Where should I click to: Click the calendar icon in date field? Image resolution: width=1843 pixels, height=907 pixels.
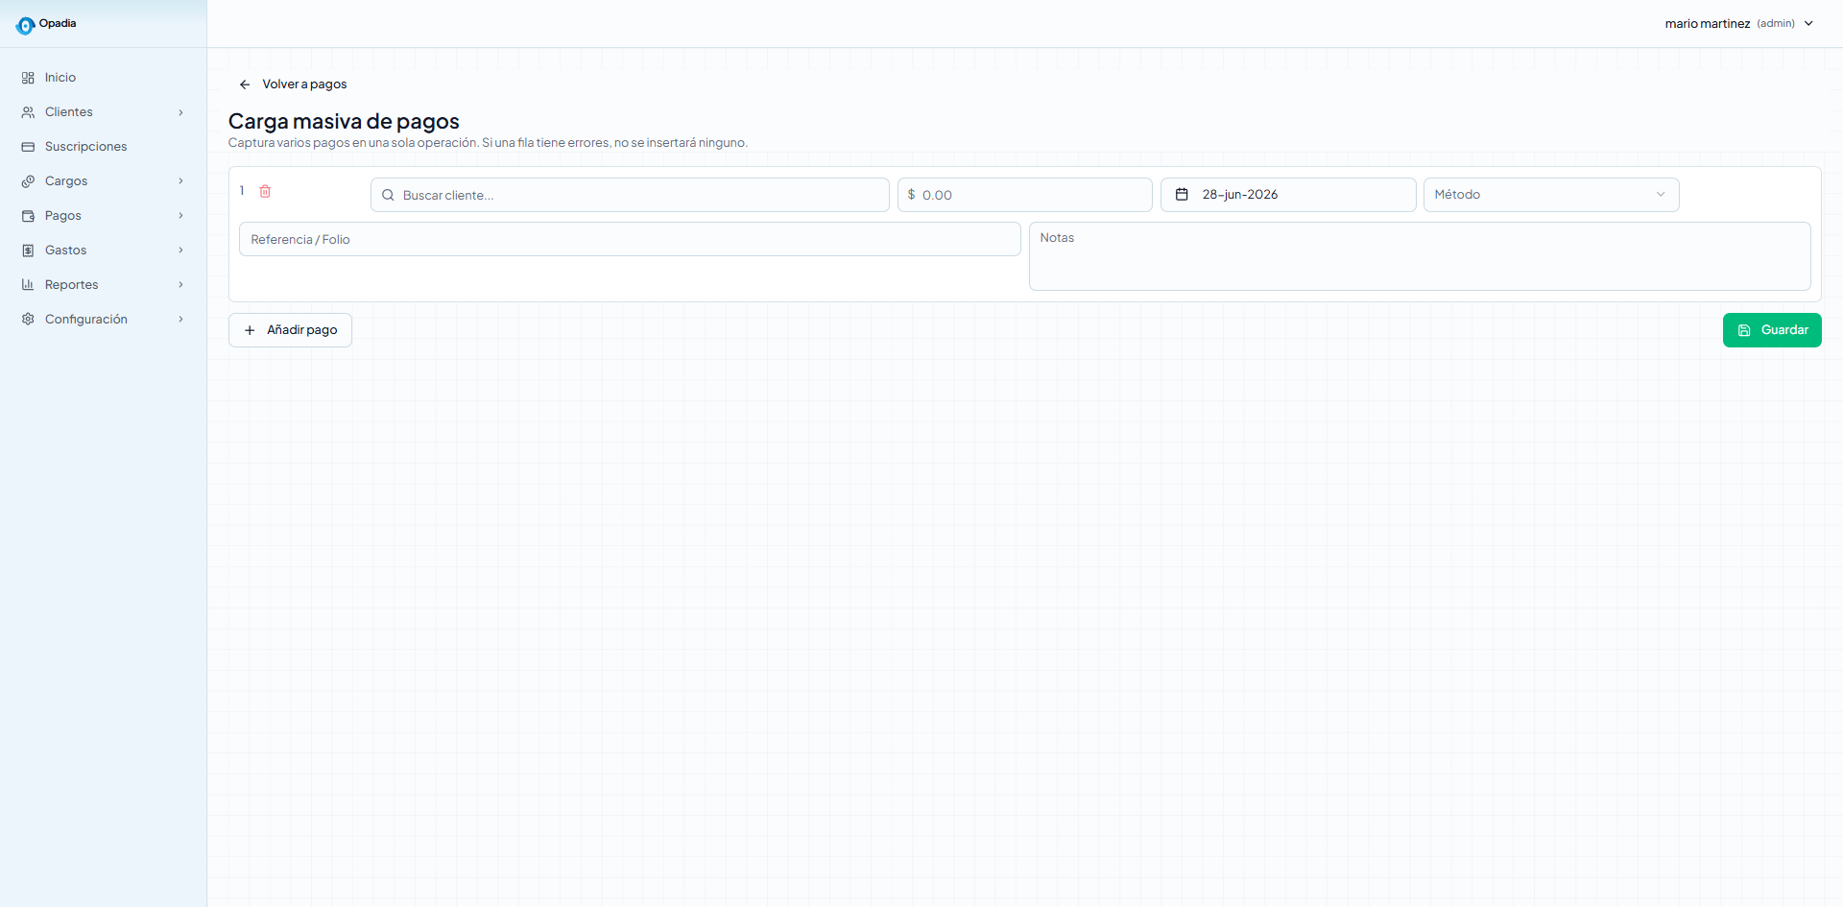[x=1182, y=194]
